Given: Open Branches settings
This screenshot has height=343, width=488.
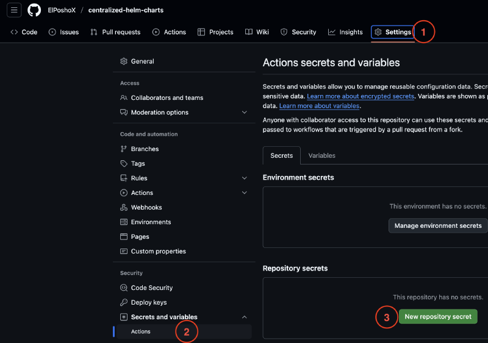Looking at the screenshot, I should pos(184,149).
